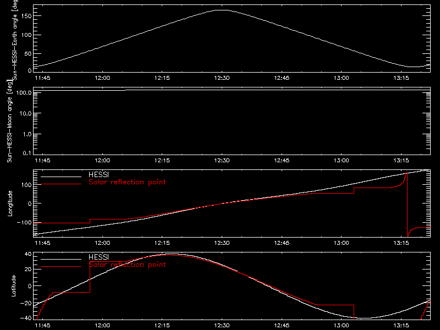The image size is (440, 330).
Task: Click red legend line in Longitude plot
Action: point(61,184)
